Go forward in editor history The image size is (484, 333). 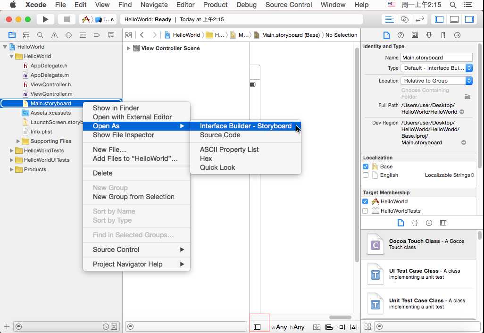click(x=155, y=35)
